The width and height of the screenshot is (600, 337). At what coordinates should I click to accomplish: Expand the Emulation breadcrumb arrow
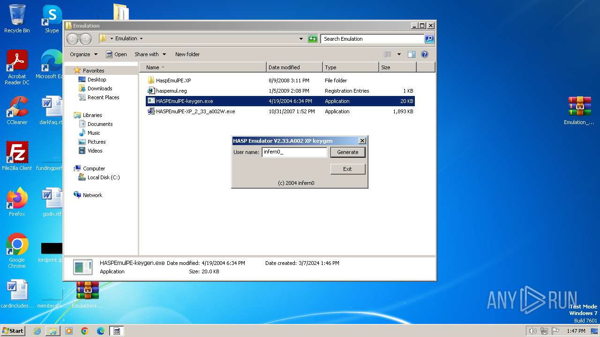[x=141, y=39]
